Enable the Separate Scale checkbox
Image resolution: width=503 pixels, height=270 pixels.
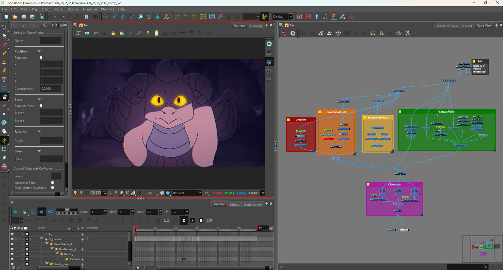coord(41,105)
